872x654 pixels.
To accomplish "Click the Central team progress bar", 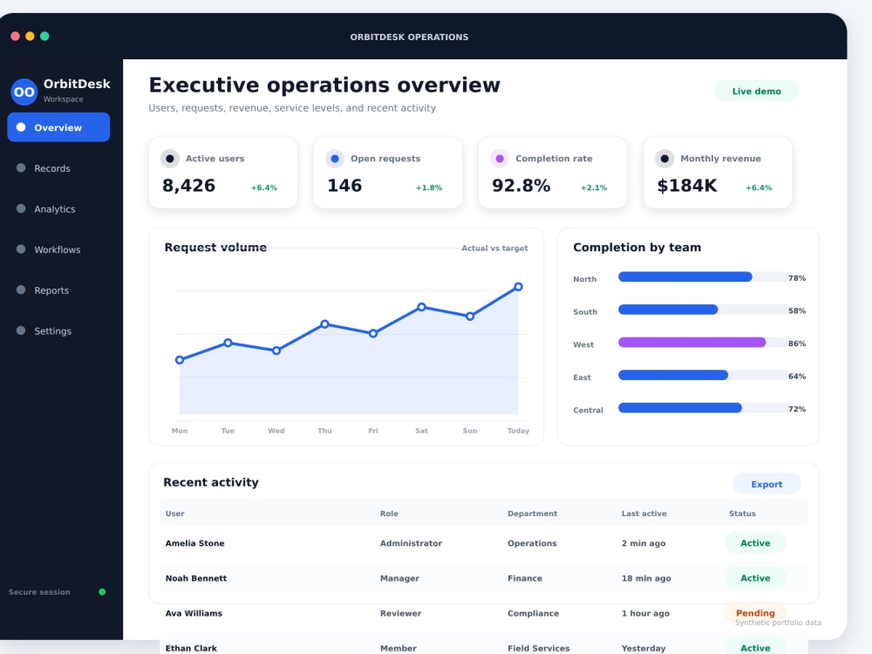I will pyautogui.click(x=703, y=408).
